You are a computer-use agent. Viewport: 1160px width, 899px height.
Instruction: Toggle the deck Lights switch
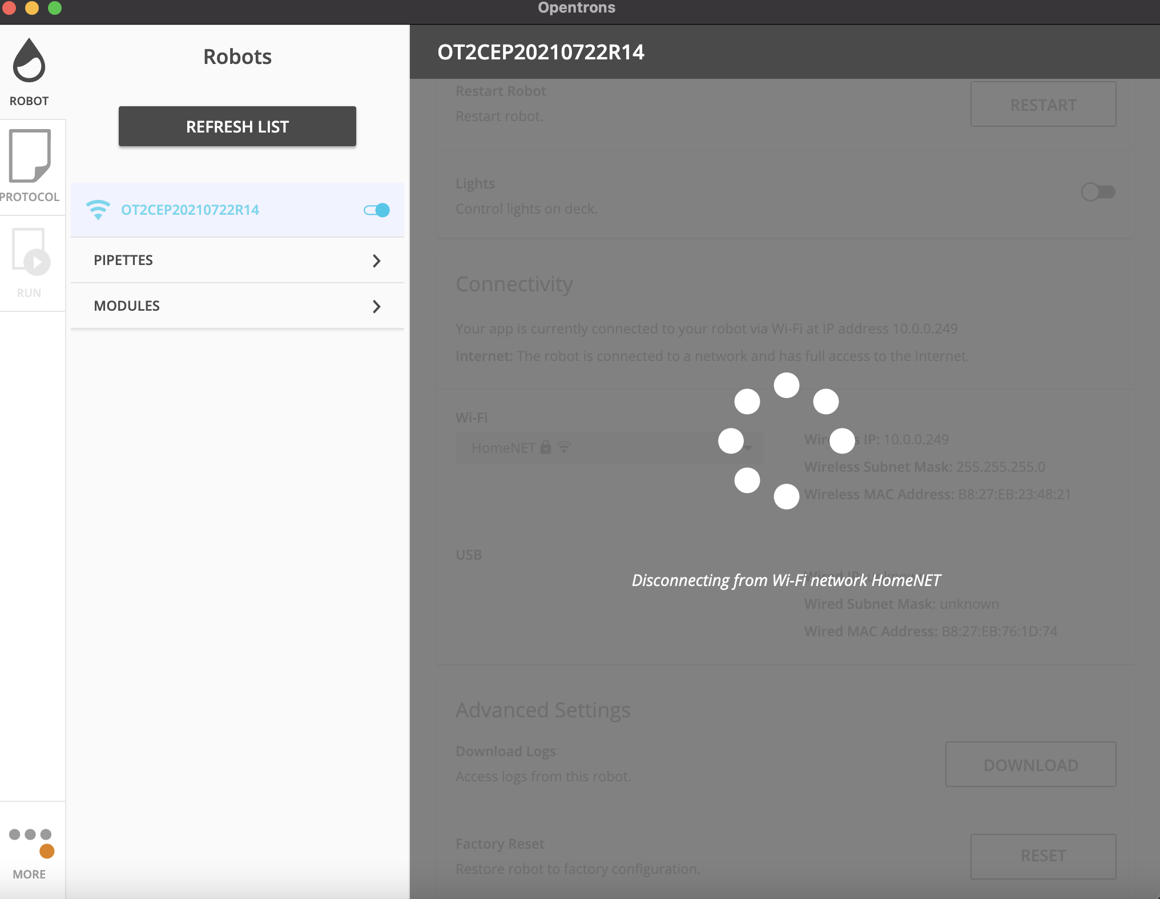[1098, 192]
